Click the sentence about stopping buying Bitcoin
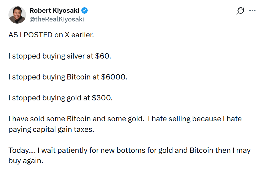 click(x=68, y=77)
